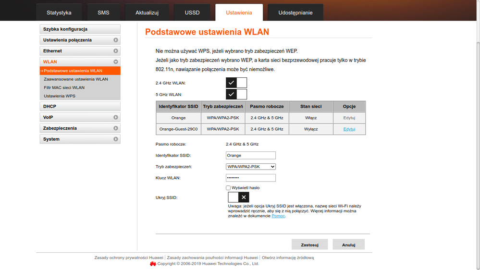Toggle the 5 GHz WLAN switch
The height and width of the screenshot is (270, 480).
236,94
